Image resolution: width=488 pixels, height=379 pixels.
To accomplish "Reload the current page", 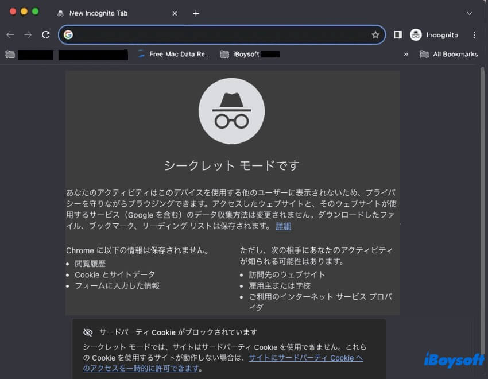I will click(x=46, y=35).
